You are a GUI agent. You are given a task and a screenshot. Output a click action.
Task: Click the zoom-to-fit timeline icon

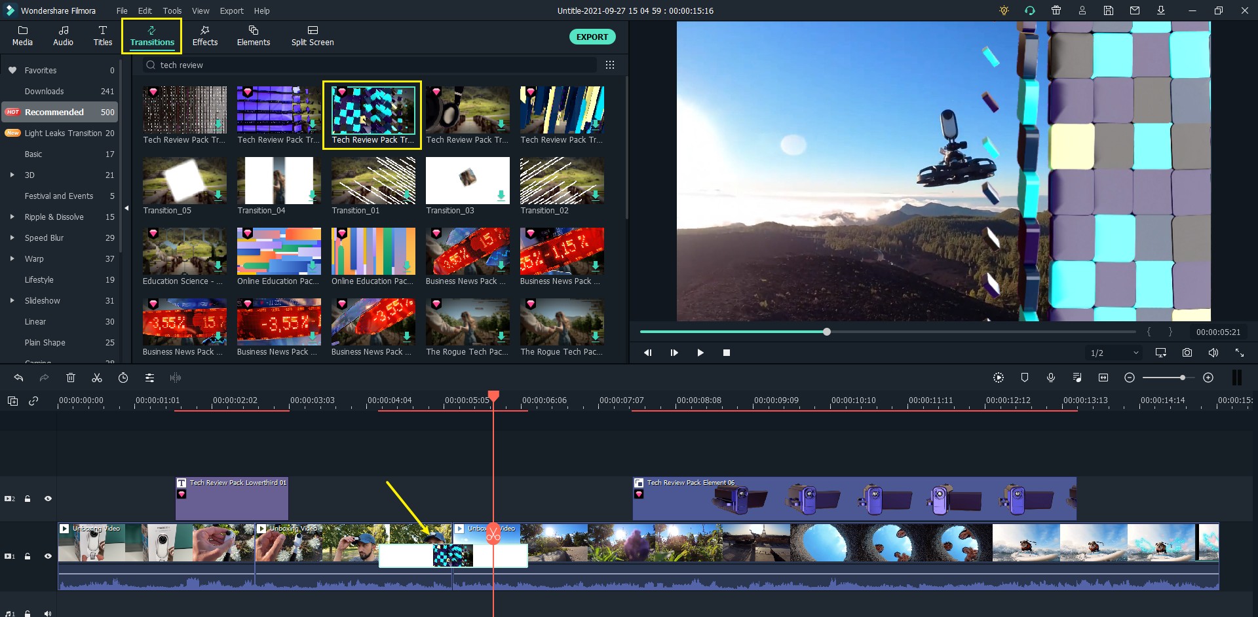[x=1103, y=378]
